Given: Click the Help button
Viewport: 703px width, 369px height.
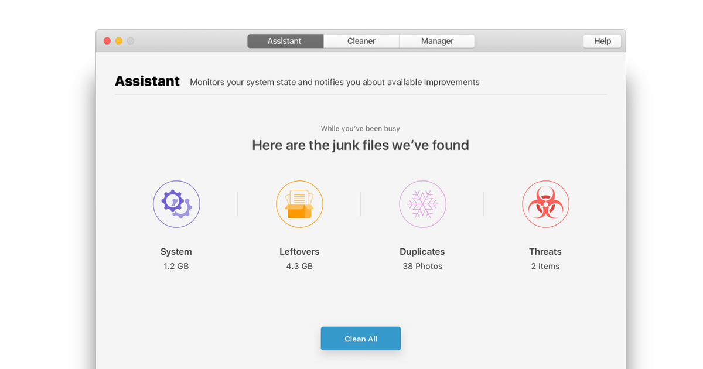Looking at the screenshot, I should [x=602, y=41].
